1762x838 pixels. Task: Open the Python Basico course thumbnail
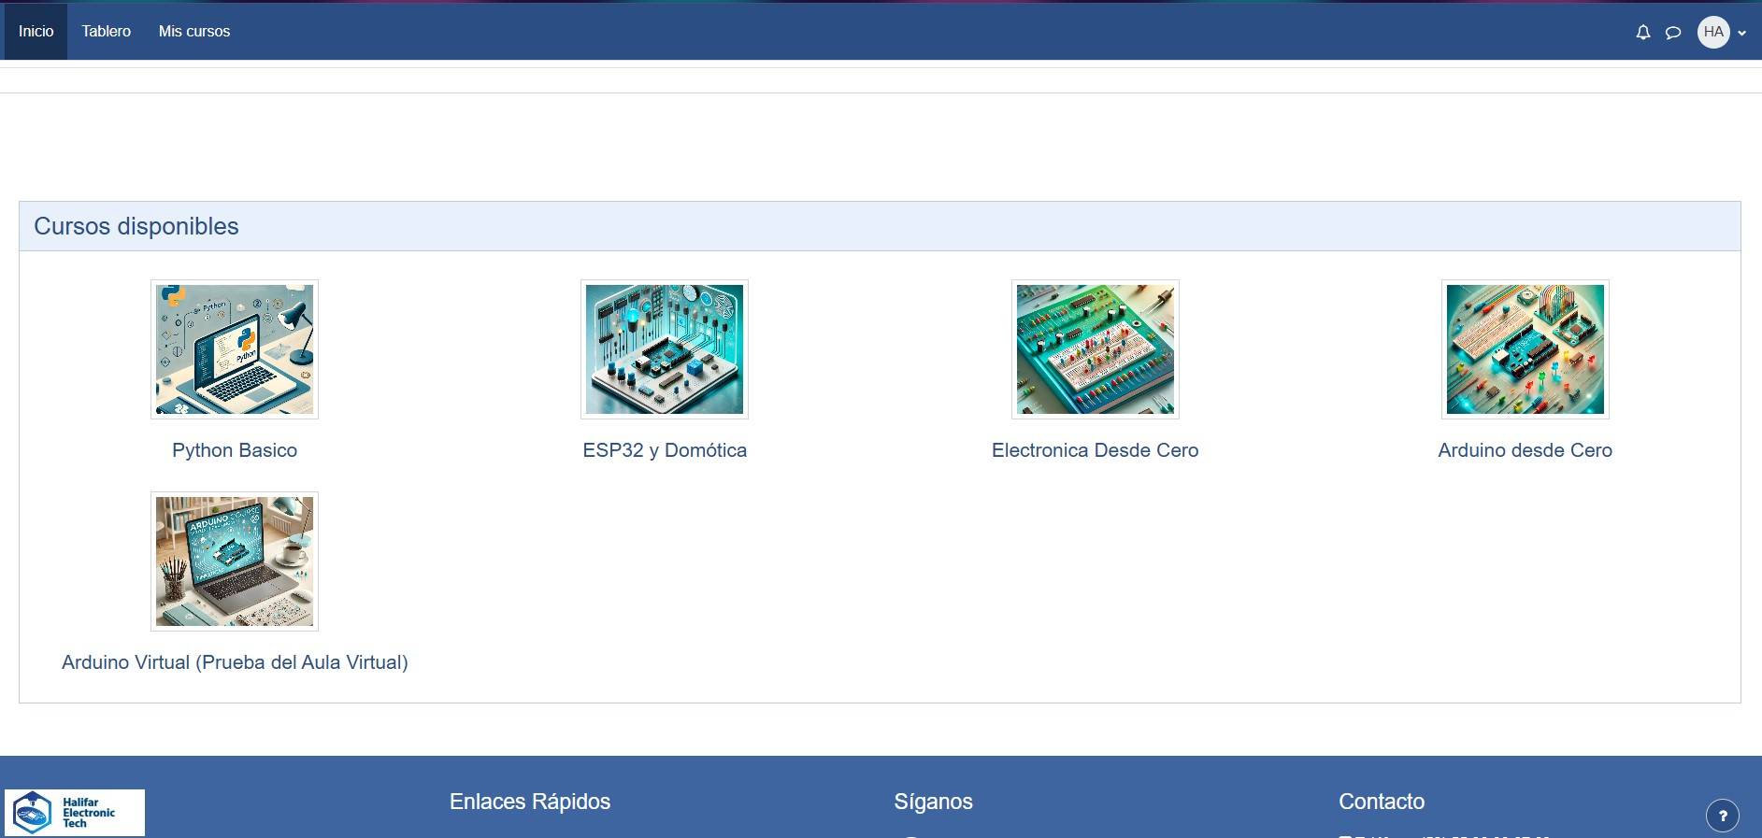pyautogui.click(x=235, y=349)
